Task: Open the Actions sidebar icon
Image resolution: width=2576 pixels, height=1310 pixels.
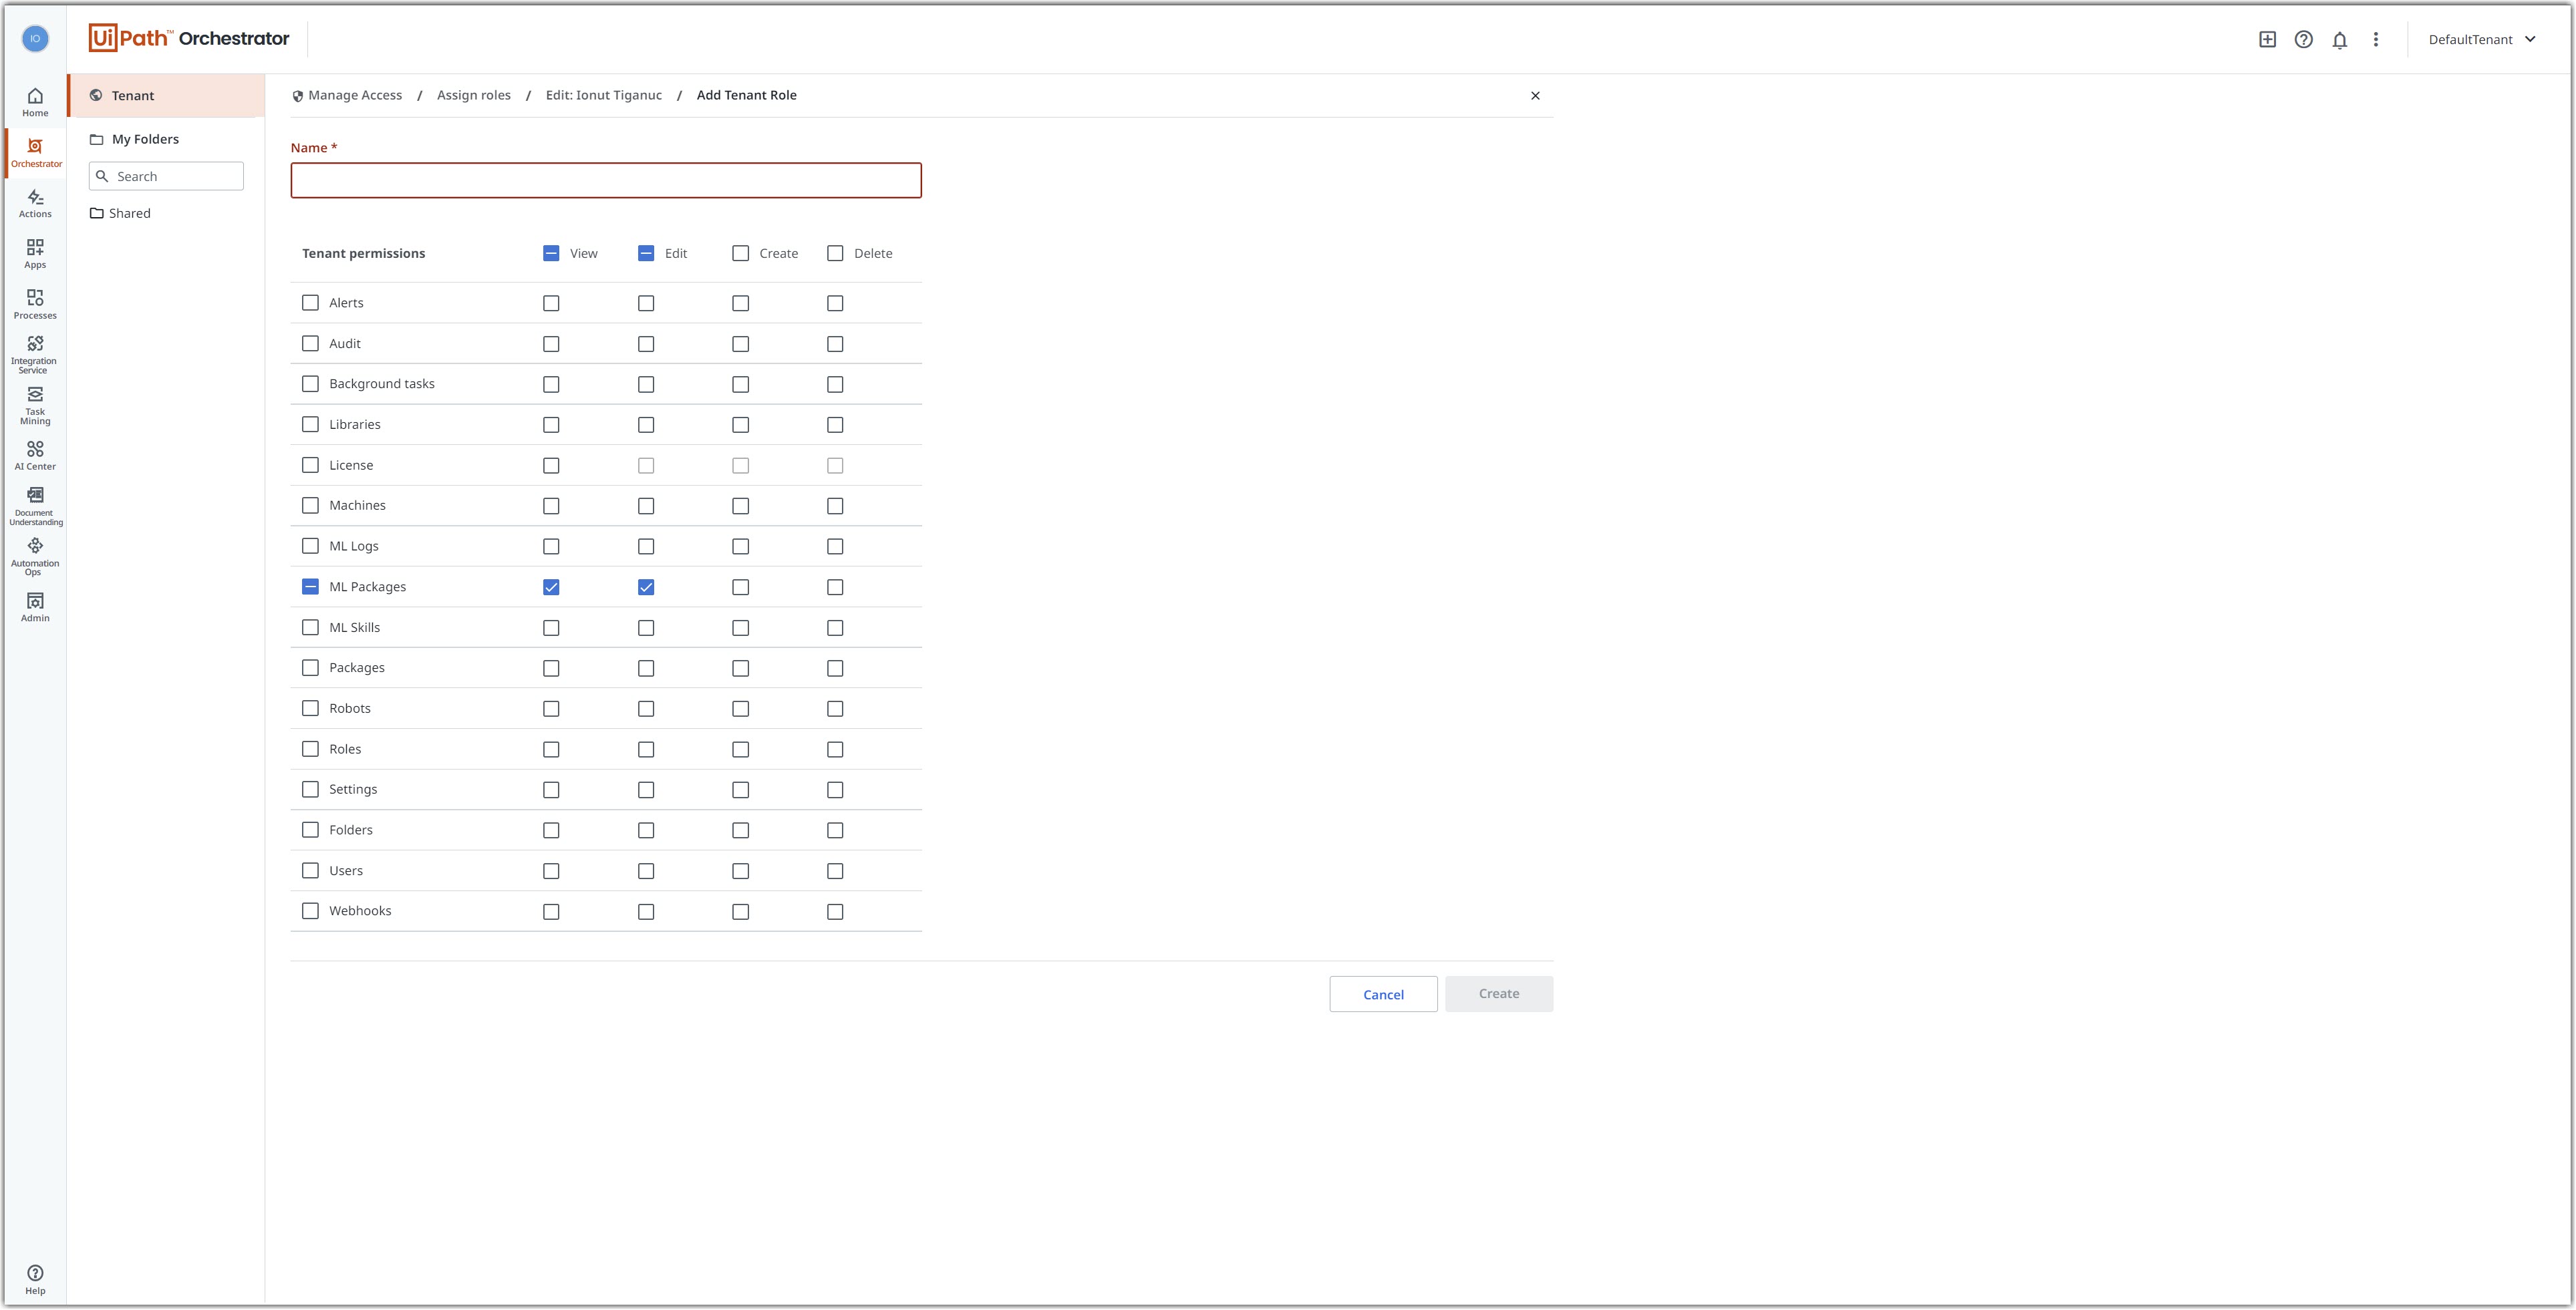Action: click(x=35, y=203)
